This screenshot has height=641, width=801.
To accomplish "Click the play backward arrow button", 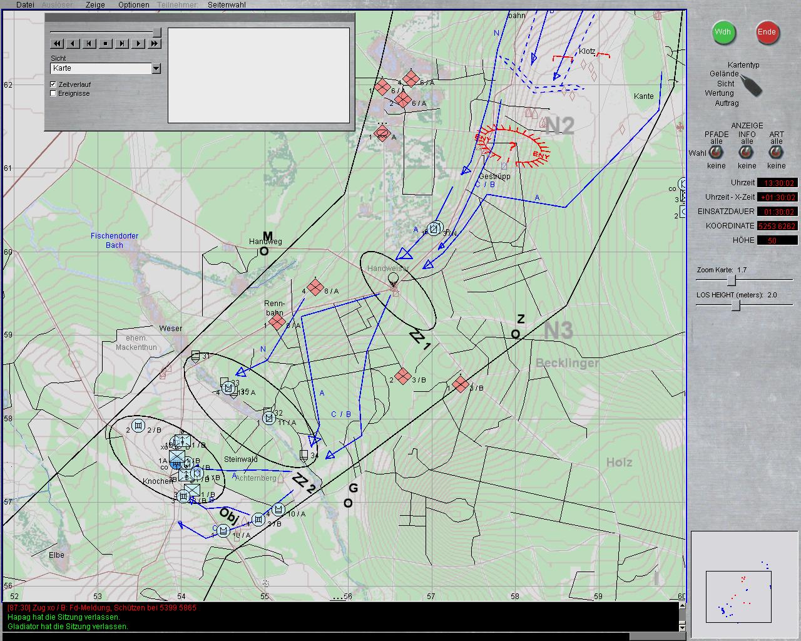I will [x=73, y=44].
